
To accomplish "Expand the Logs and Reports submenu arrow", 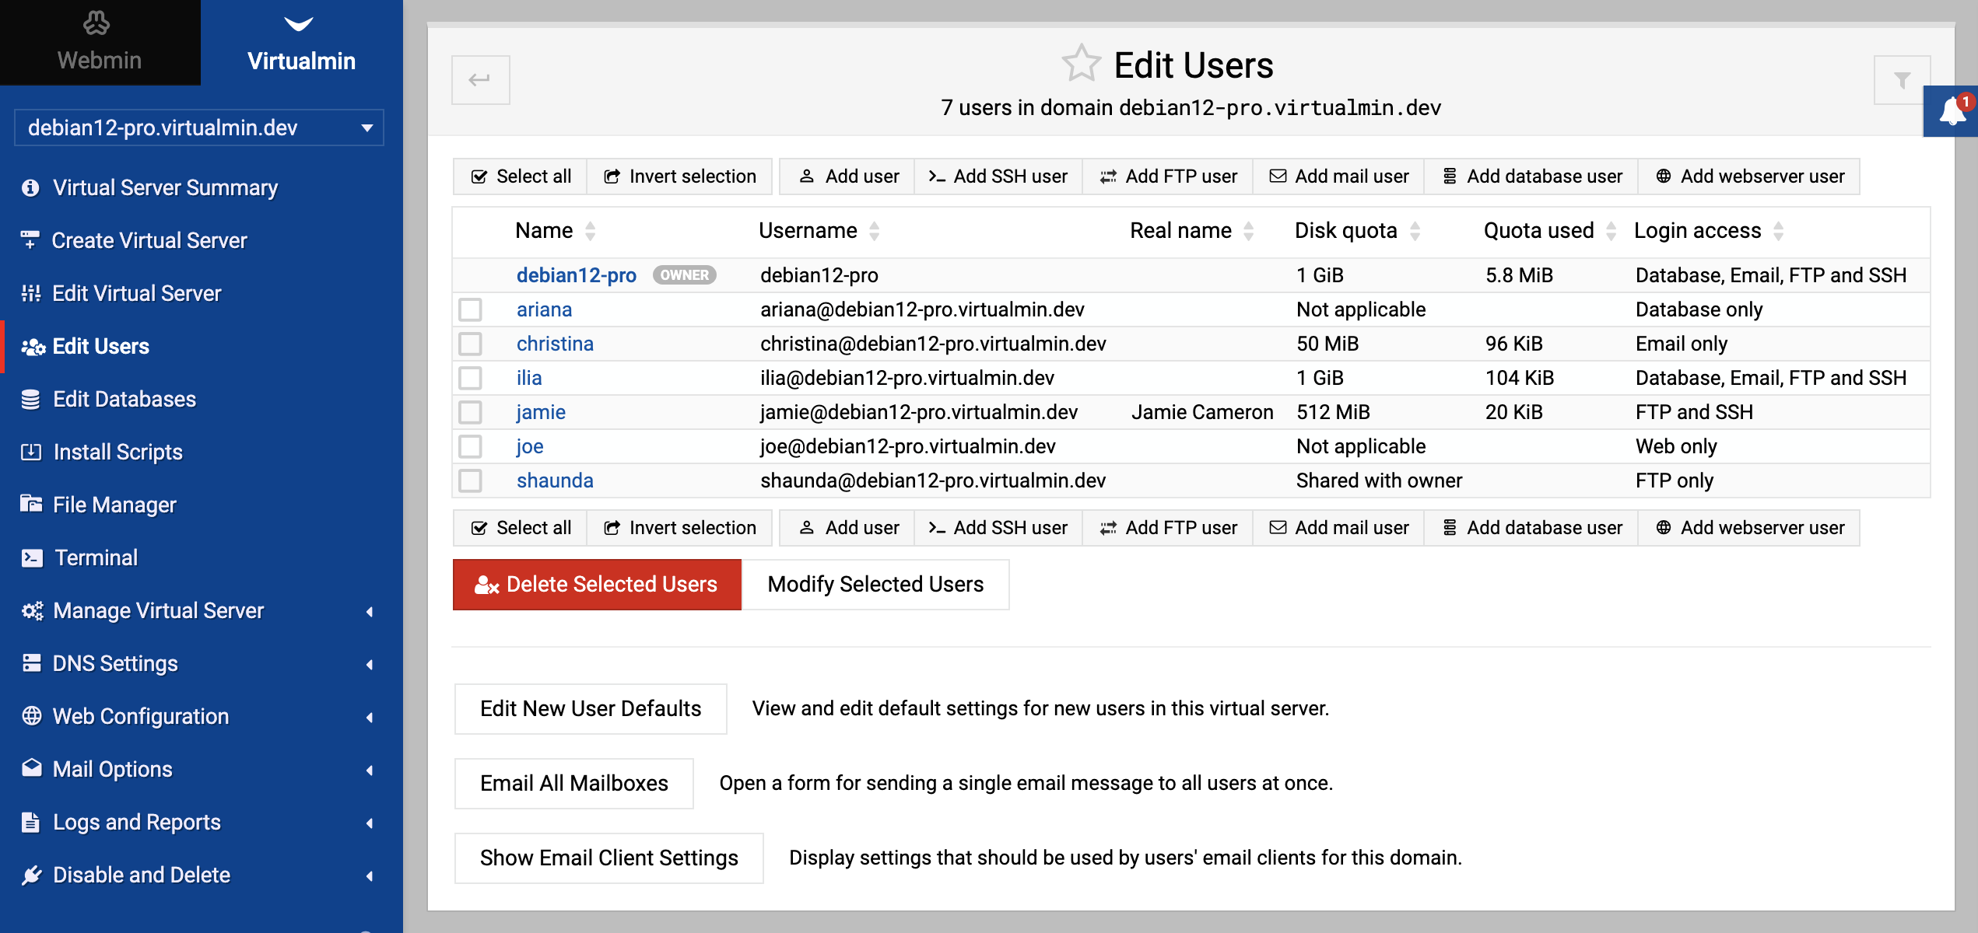I will tap(370, 823).
